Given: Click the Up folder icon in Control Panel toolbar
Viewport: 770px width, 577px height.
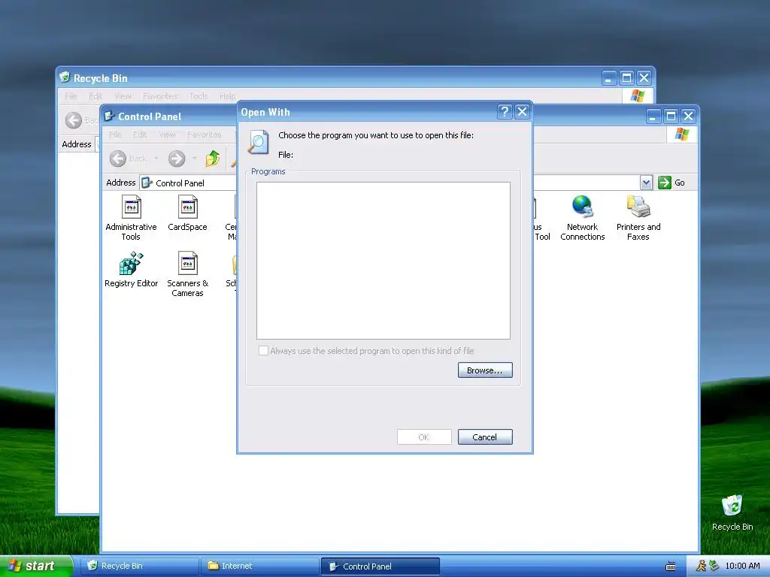Looking at the screenshot, I should (x=213, y=159).
